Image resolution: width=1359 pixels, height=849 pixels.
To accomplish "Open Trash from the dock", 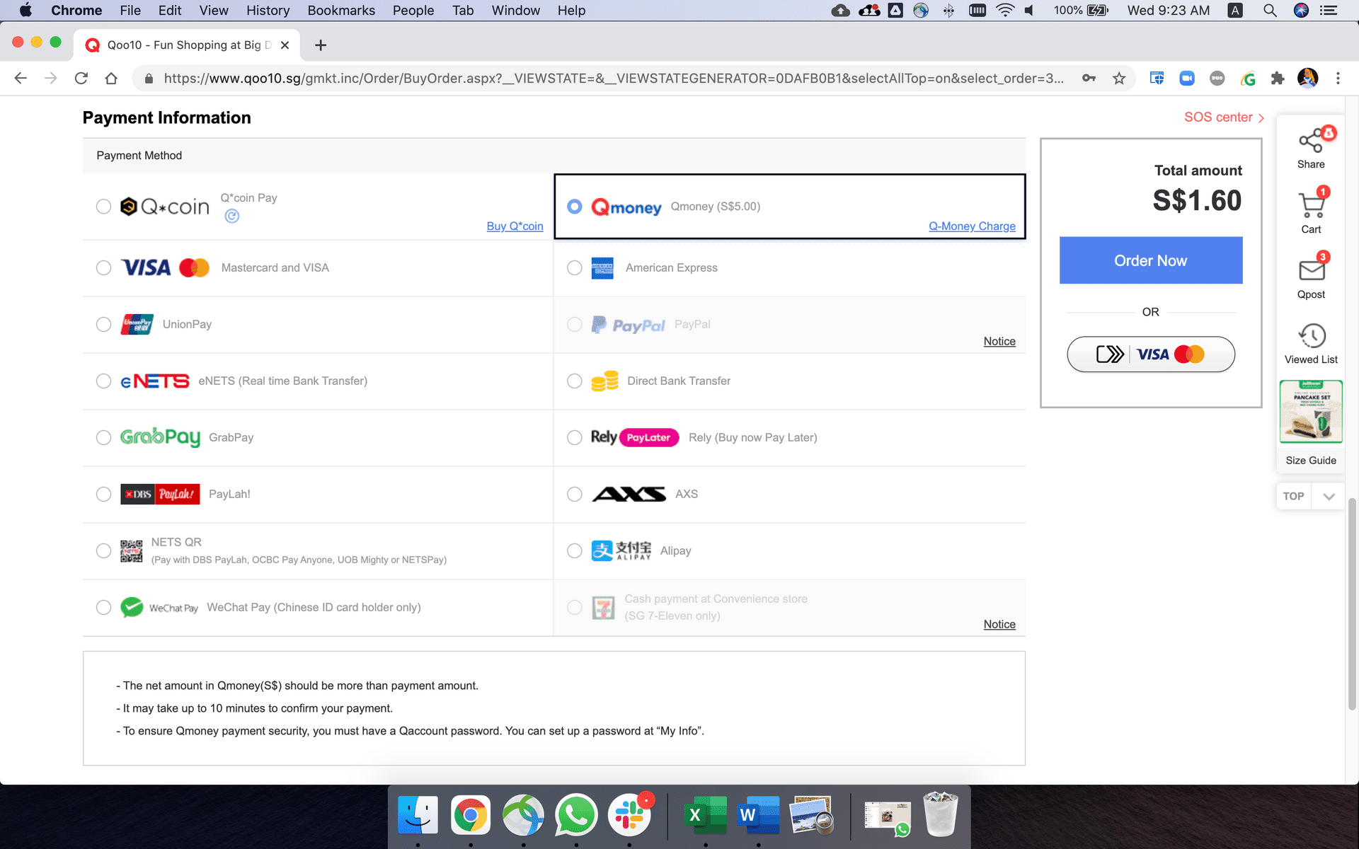I will [x=941, y=815].
